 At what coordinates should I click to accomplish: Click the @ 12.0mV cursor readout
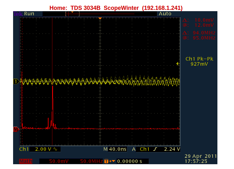(199, 25)
